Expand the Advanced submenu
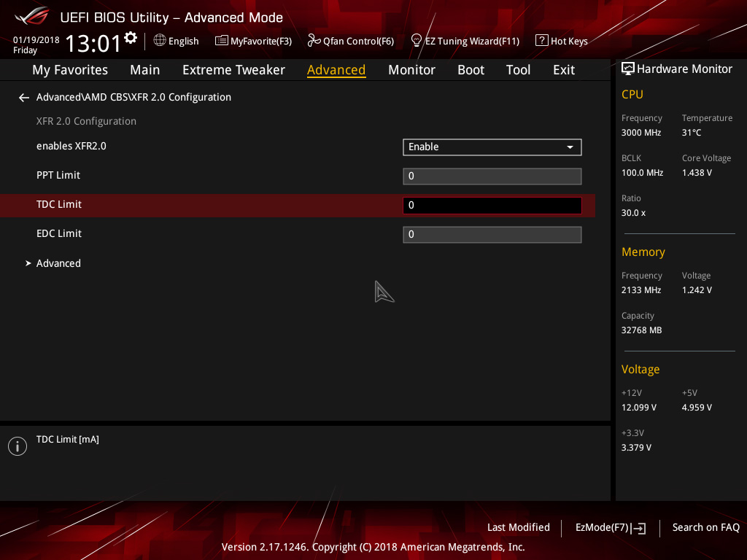The image size is (747, 560). [58, 263]
